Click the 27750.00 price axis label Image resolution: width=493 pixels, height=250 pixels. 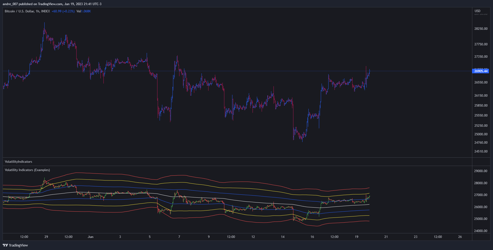481,44
